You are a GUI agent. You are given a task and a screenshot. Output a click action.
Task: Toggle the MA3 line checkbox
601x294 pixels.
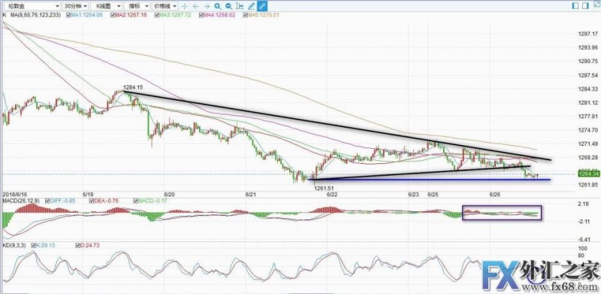click(x=158, y=15)
